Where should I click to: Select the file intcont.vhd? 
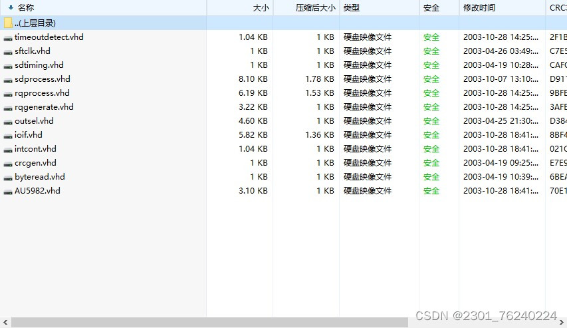pos(35,149)
